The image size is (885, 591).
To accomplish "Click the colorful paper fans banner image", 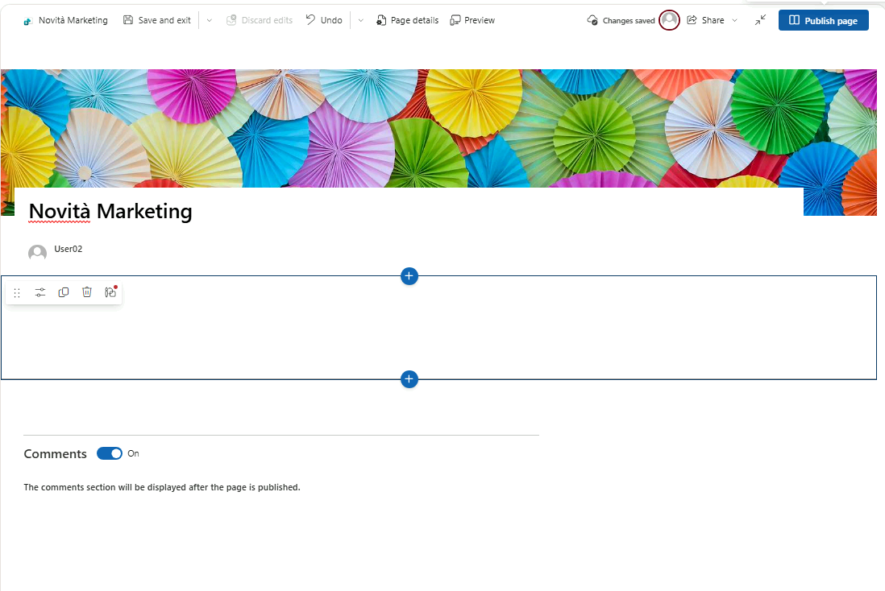I will [438, 128].
